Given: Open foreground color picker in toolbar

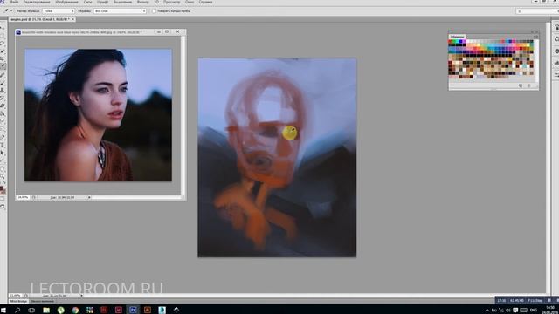Looking at the screenshot, I should click(x=2, y=189).
